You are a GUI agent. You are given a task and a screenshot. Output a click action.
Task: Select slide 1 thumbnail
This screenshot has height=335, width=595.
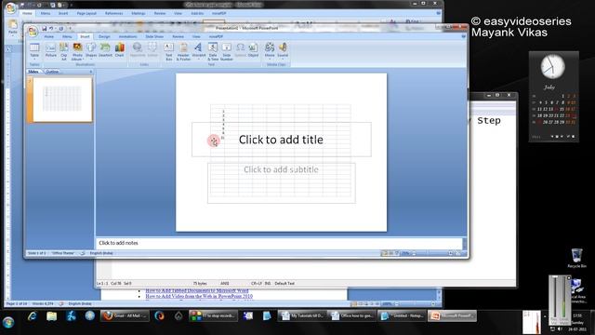(x=62, y=100)
